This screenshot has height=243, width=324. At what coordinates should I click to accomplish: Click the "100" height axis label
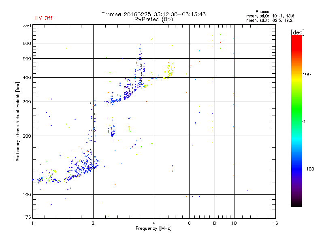point(27,194)
